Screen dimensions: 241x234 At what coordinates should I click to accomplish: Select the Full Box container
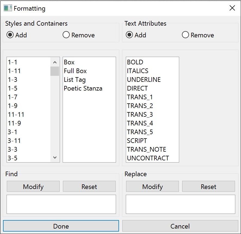[x=75, y=71]
